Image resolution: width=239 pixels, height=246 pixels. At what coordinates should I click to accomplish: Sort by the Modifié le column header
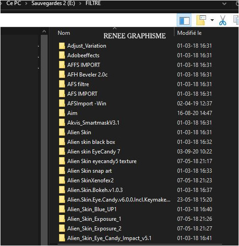tap(189, 33)
